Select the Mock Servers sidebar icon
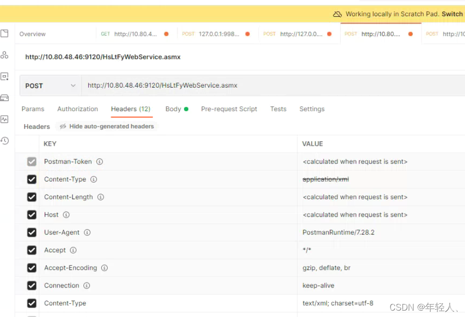The width and height of the screenshot is (465, 317). (5, 97)
